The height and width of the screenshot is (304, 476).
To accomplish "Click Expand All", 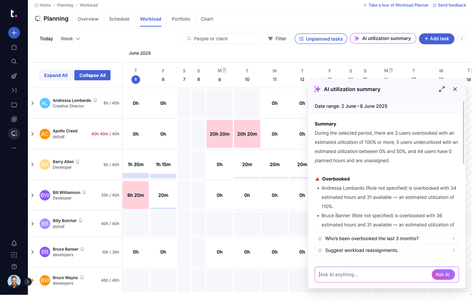I will [x=56, y=75].
